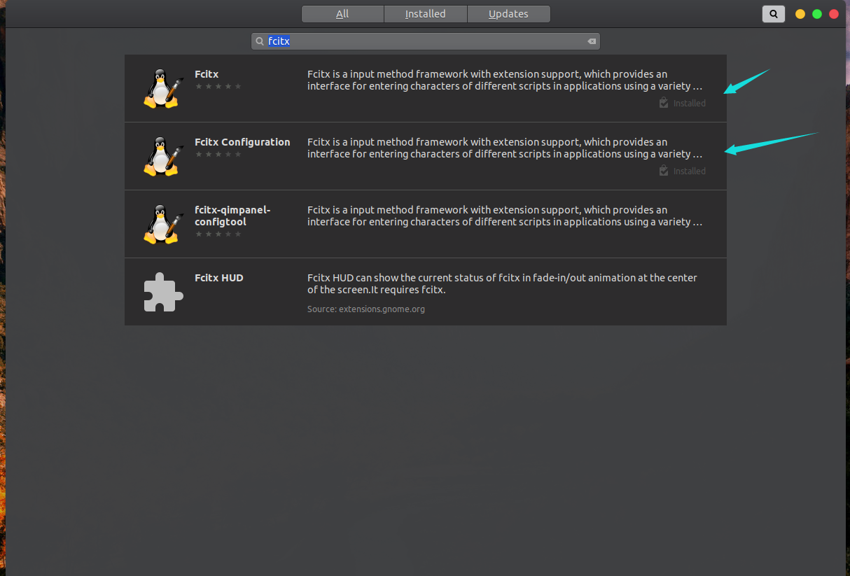850x576 pixels.
Task: Click inside the fcitx search field
Action: point(426,41)
